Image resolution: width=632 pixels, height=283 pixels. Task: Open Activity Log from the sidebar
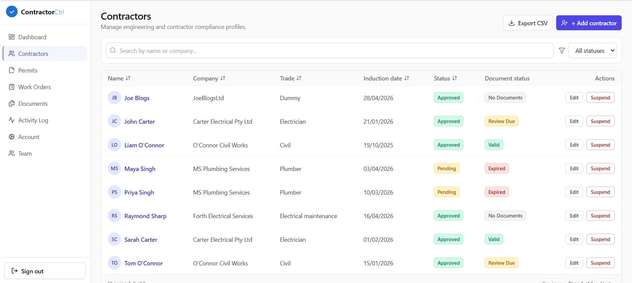pos(45,120)
